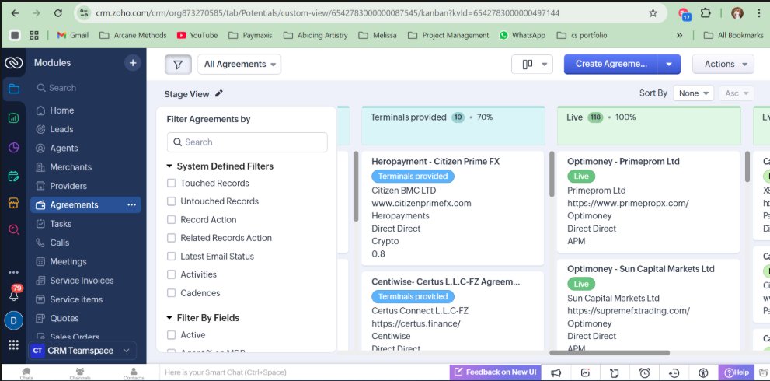Check the Untouched Records filter
The image size is (770, 381).
pyautogui.click(x=172, y=201)
